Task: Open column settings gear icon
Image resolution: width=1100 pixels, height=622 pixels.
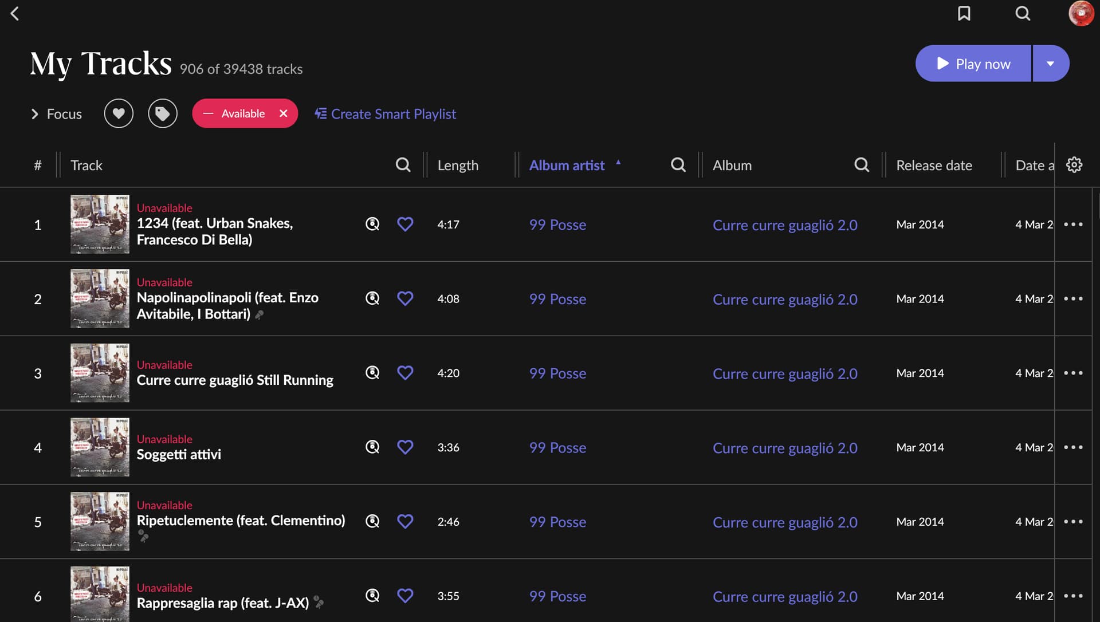Action: pos(1074,165)
